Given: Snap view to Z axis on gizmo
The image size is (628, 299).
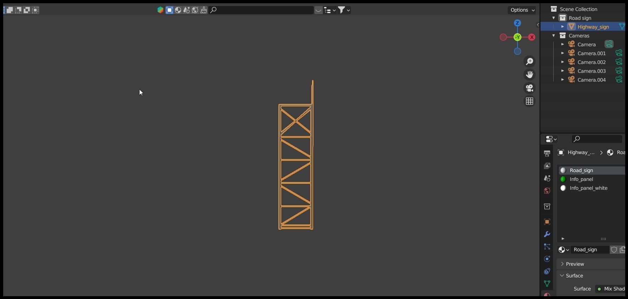Looking at the screenshot, I should [517, 23].
